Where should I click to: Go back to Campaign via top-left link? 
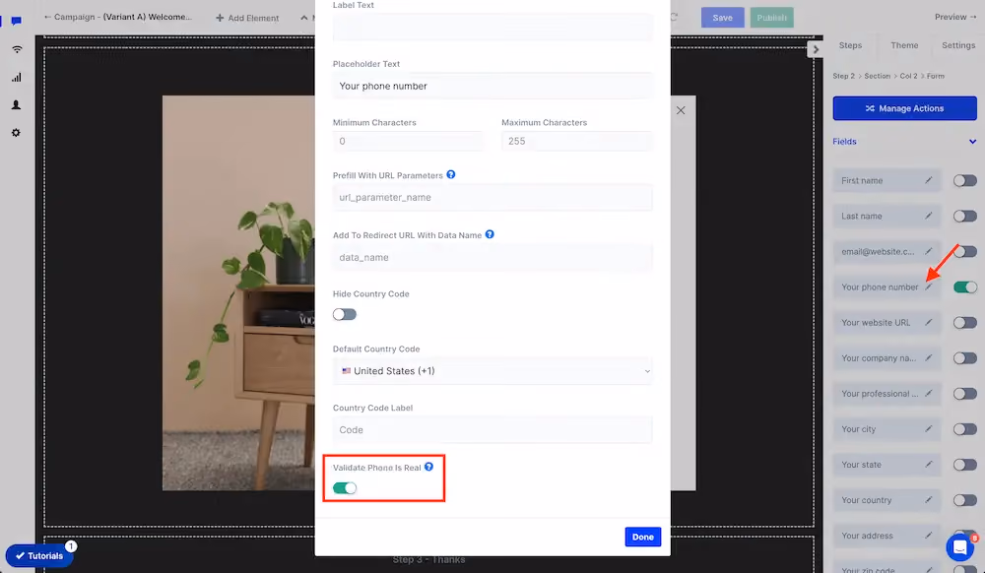point(118,17)
